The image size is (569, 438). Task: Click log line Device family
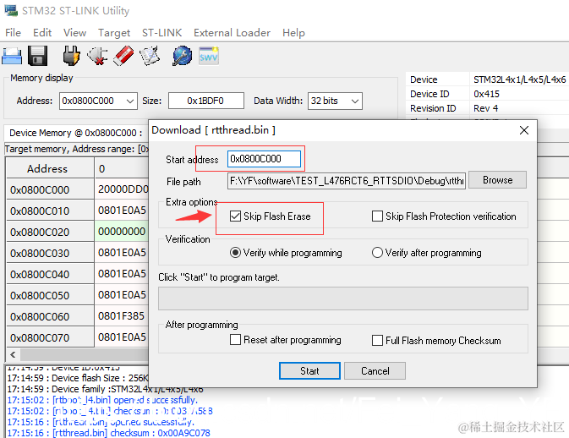tap(105, 389)
